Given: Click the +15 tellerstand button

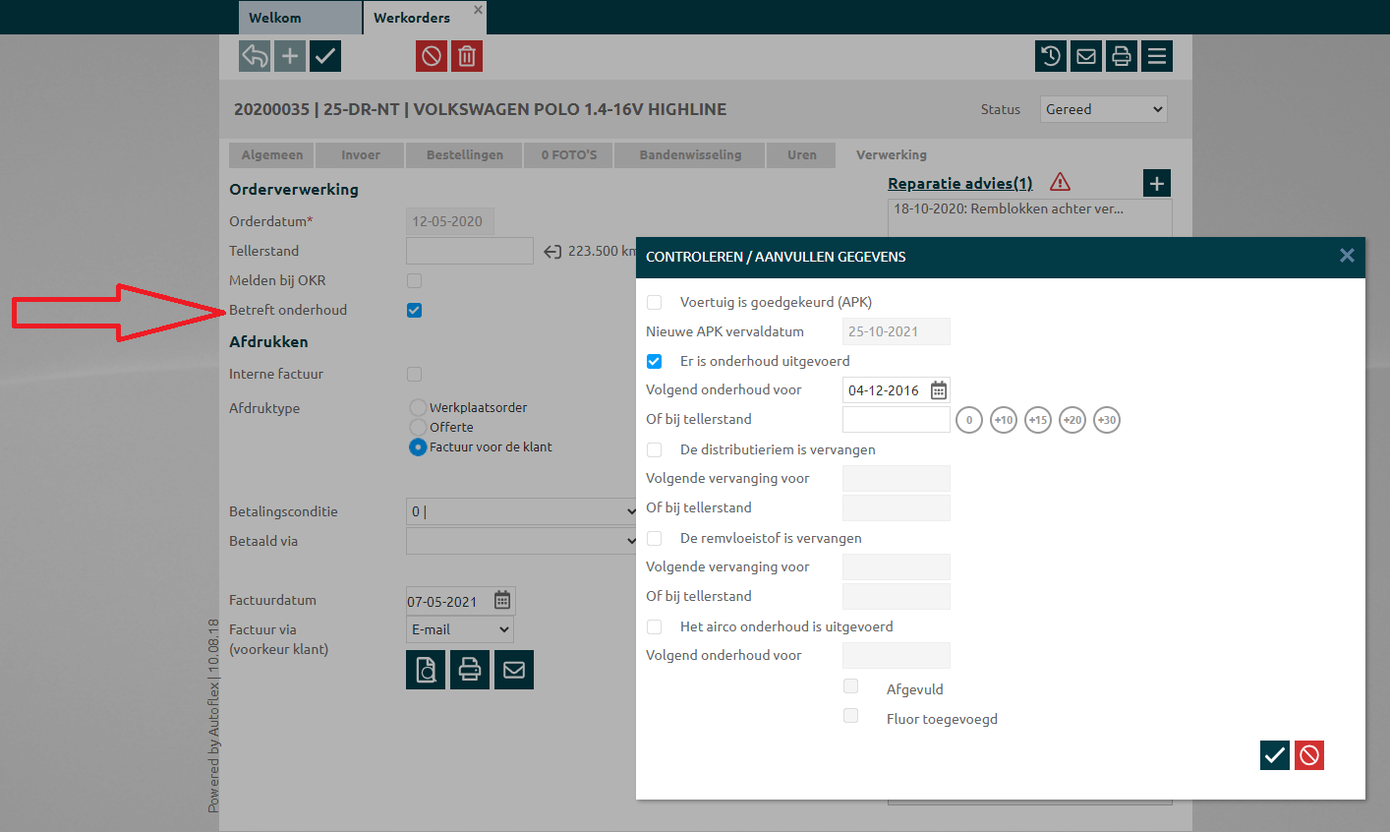Looking at the screenshot, I should 1037,420.
